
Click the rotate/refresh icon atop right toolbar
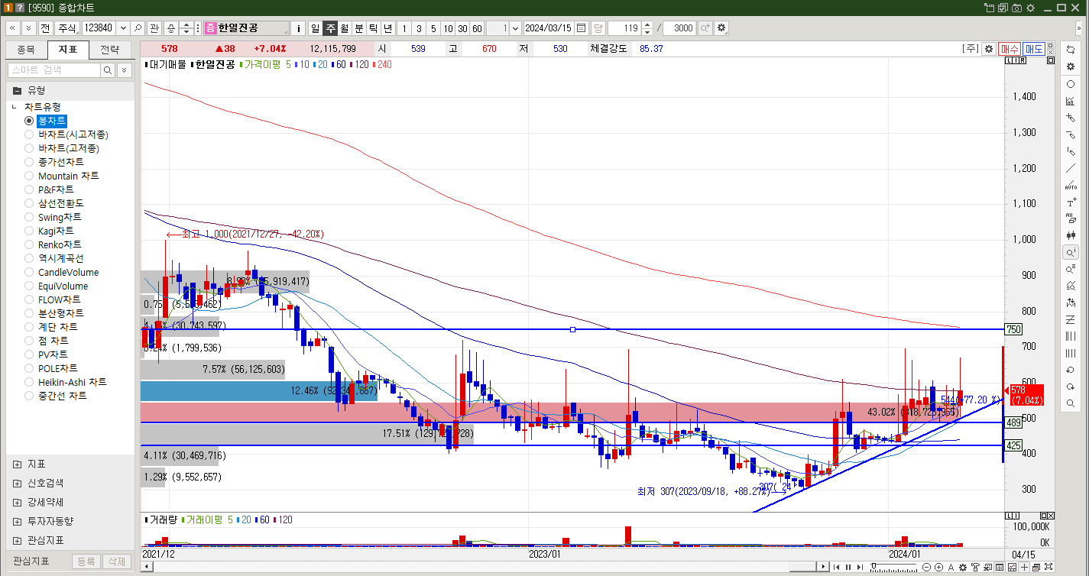[1071, 50]
